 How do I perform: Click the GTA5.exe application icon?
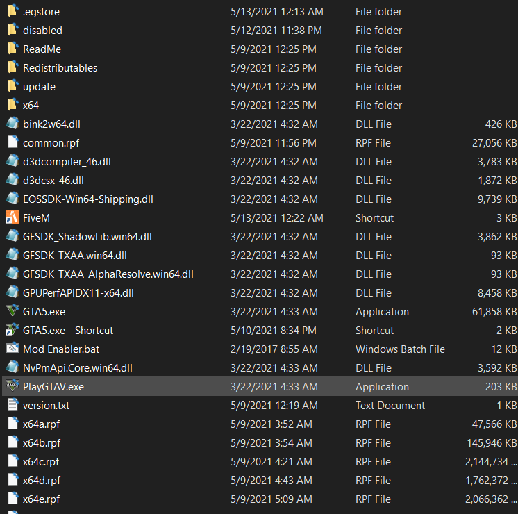[x=12, y=311]
